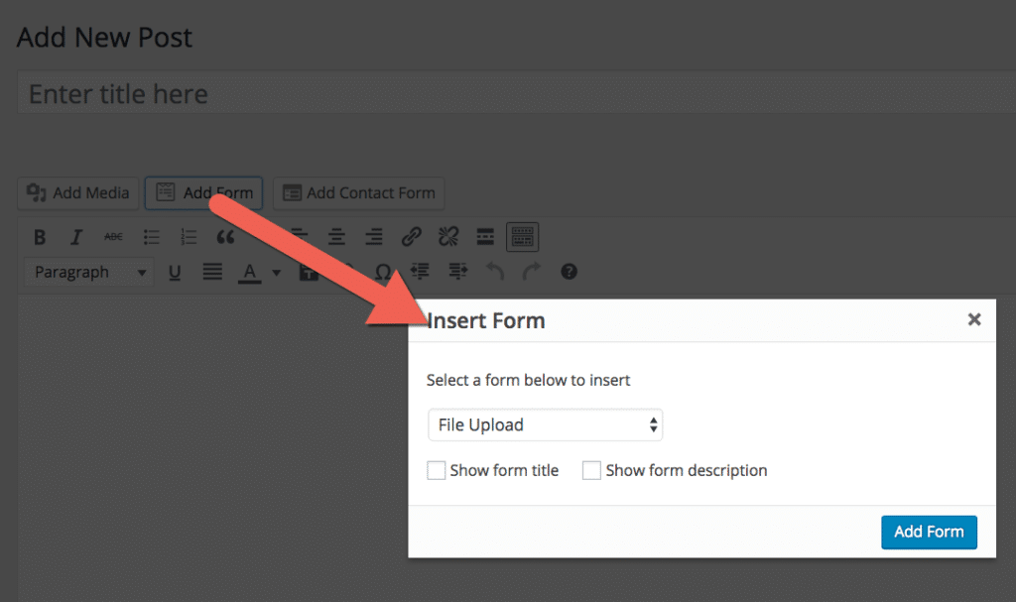The image size is (1016, 602).
Task: Click blue Add Form button in dialog
Action: pos(929,532)
